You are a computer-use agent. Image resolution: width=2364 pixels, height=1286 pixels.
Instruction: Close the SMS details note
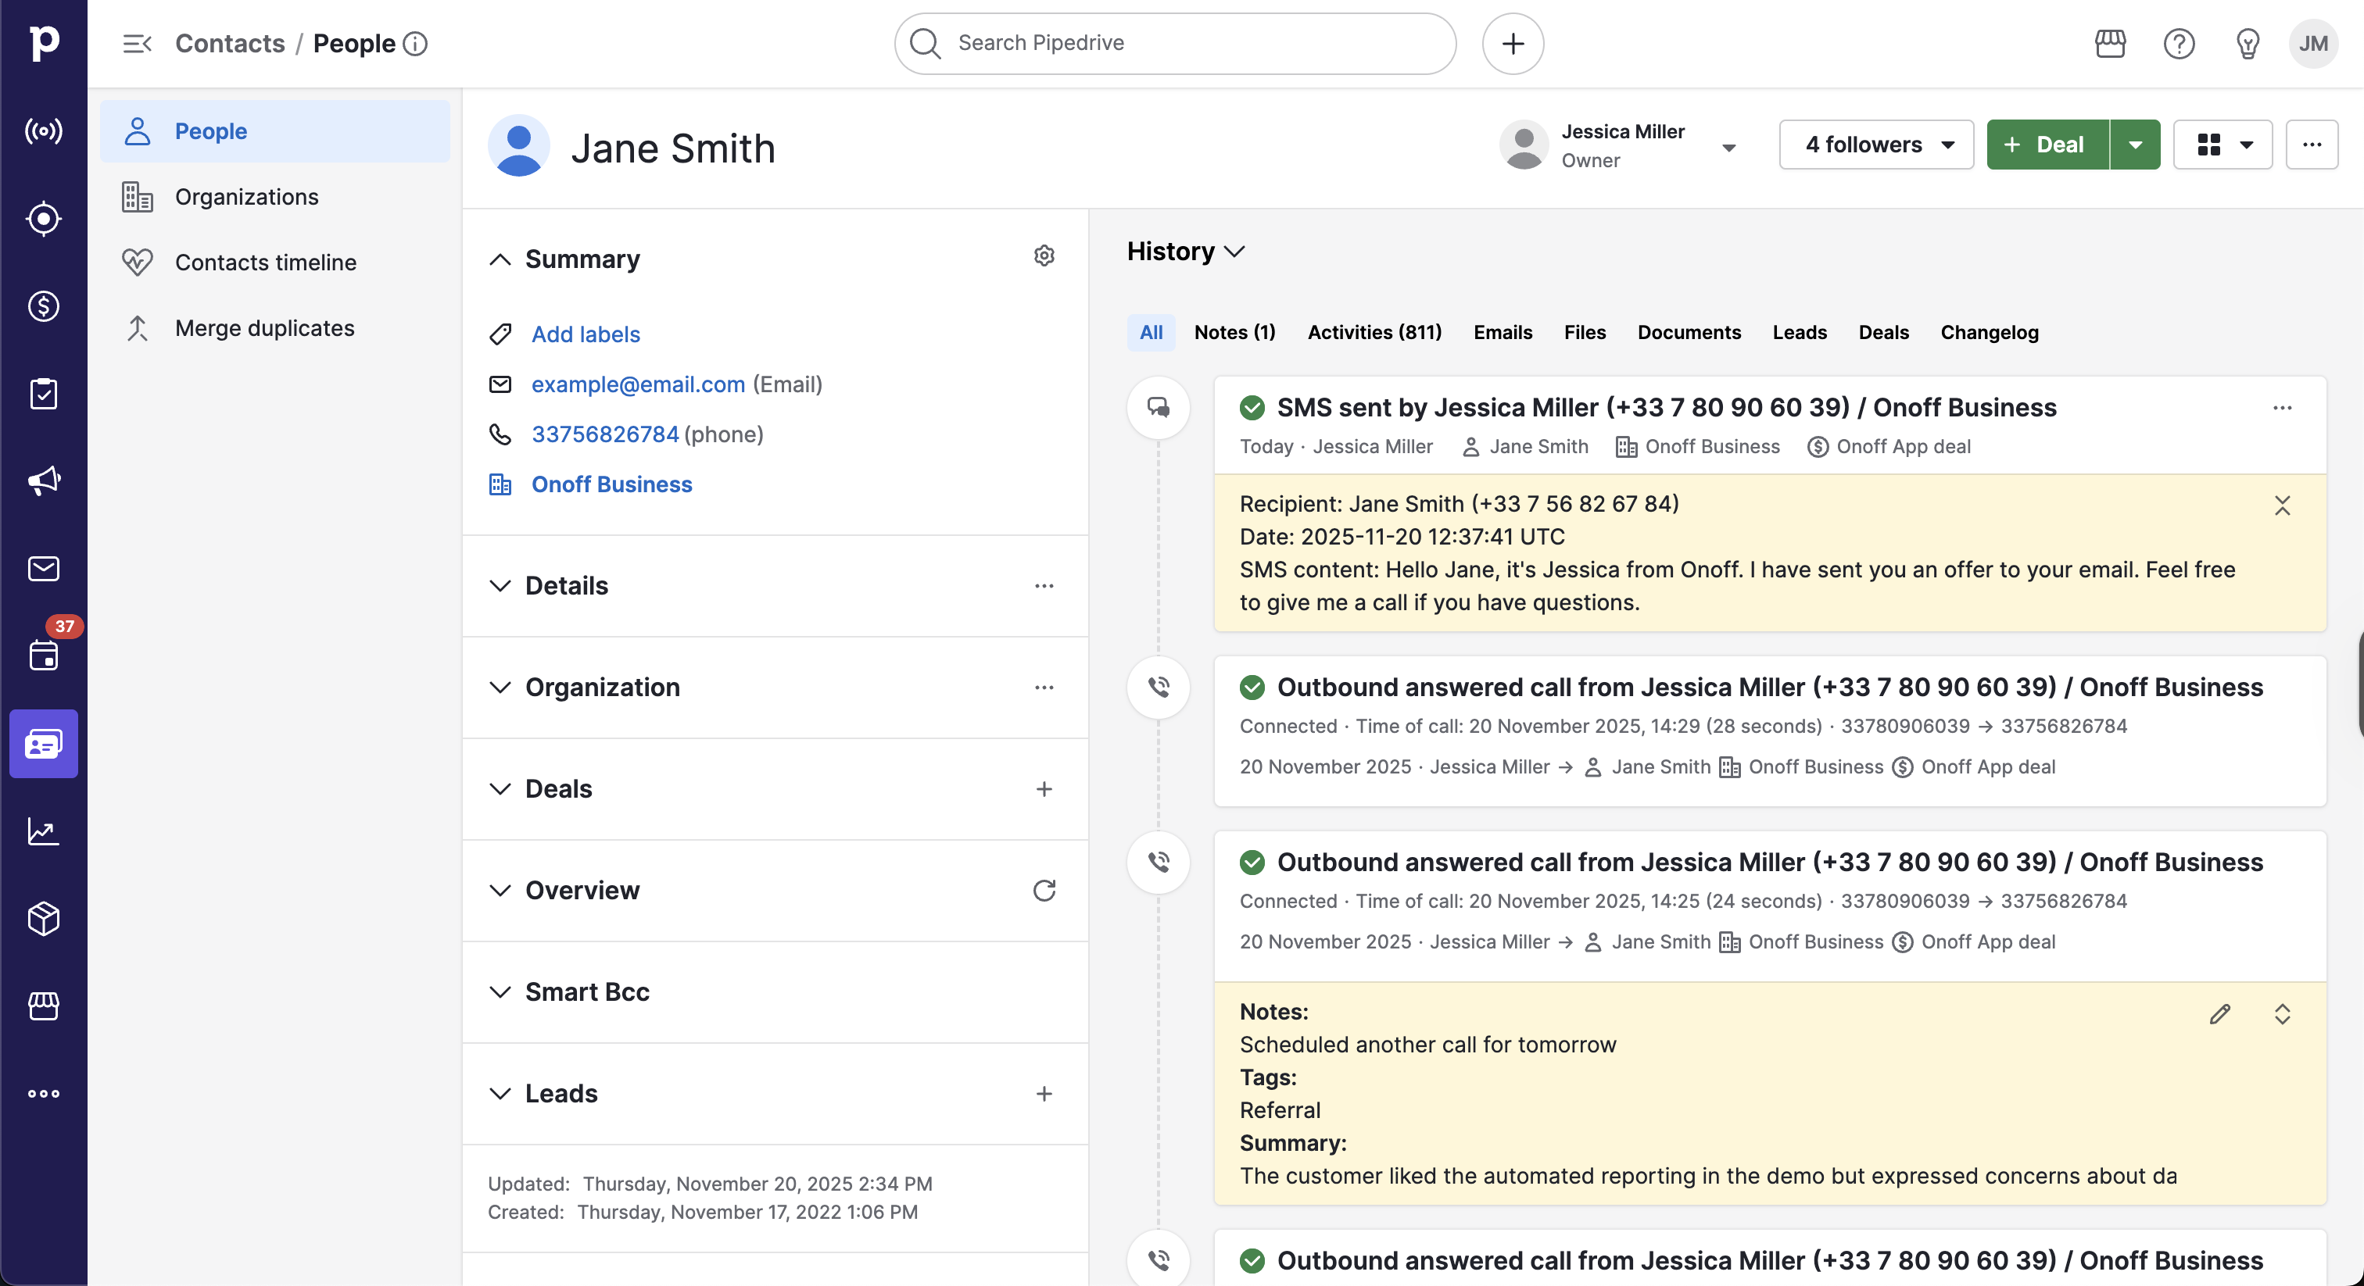tap(2283, 505)
